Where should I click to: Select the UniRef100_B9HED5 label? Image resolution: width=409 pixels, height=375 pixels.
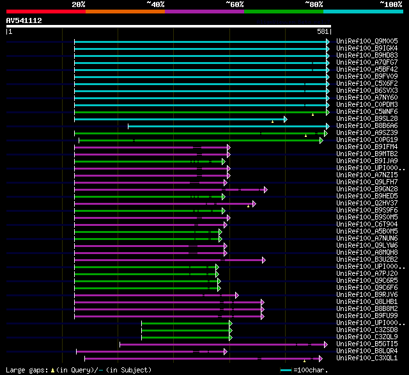tap(367, 196)
